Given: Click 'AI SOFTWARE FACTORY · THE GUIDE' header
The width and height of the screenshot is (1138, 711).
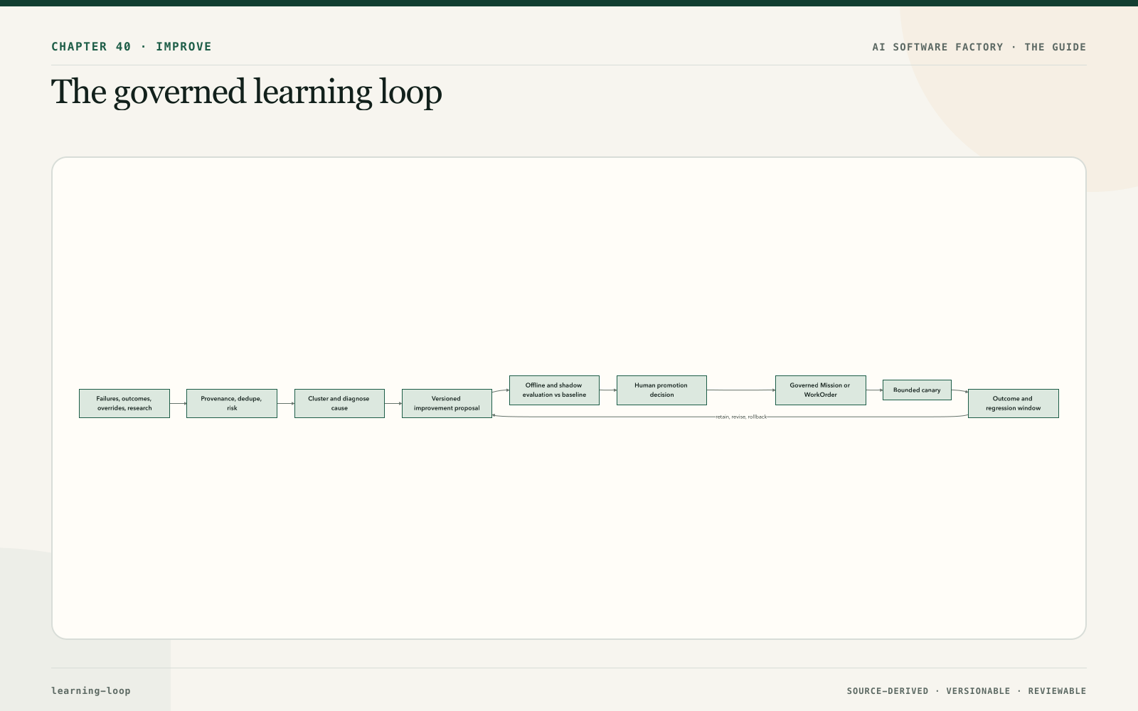Looking at the screenshot, I should [979, 47].
